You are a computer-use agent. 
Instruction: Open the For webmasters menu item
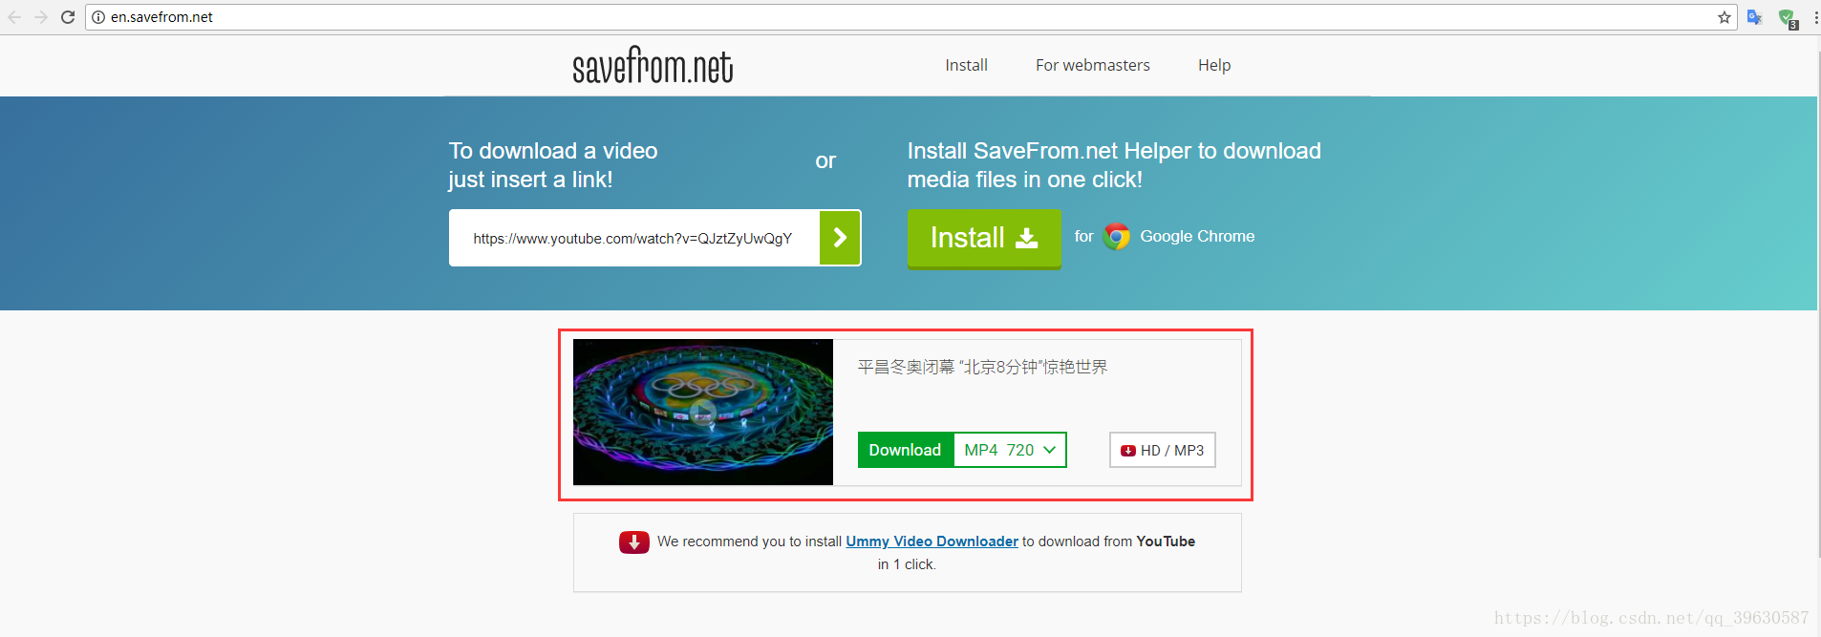[1093, 65]
